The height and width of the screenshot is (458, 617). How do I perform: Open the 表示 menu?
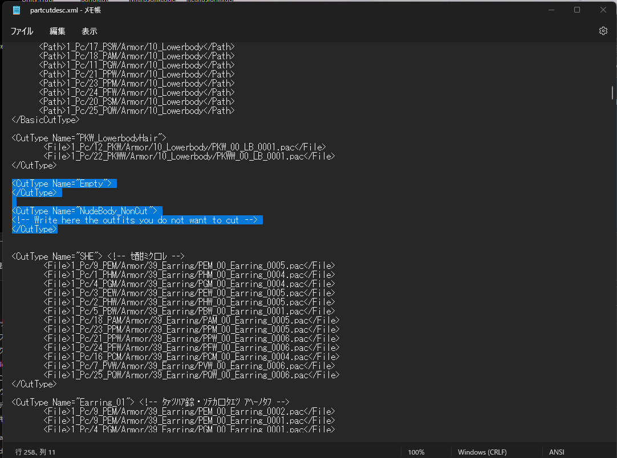point(89,31)
